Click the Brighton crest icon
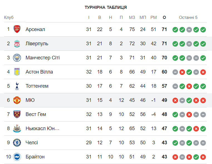212x164 pixels. tap(17, 157)
